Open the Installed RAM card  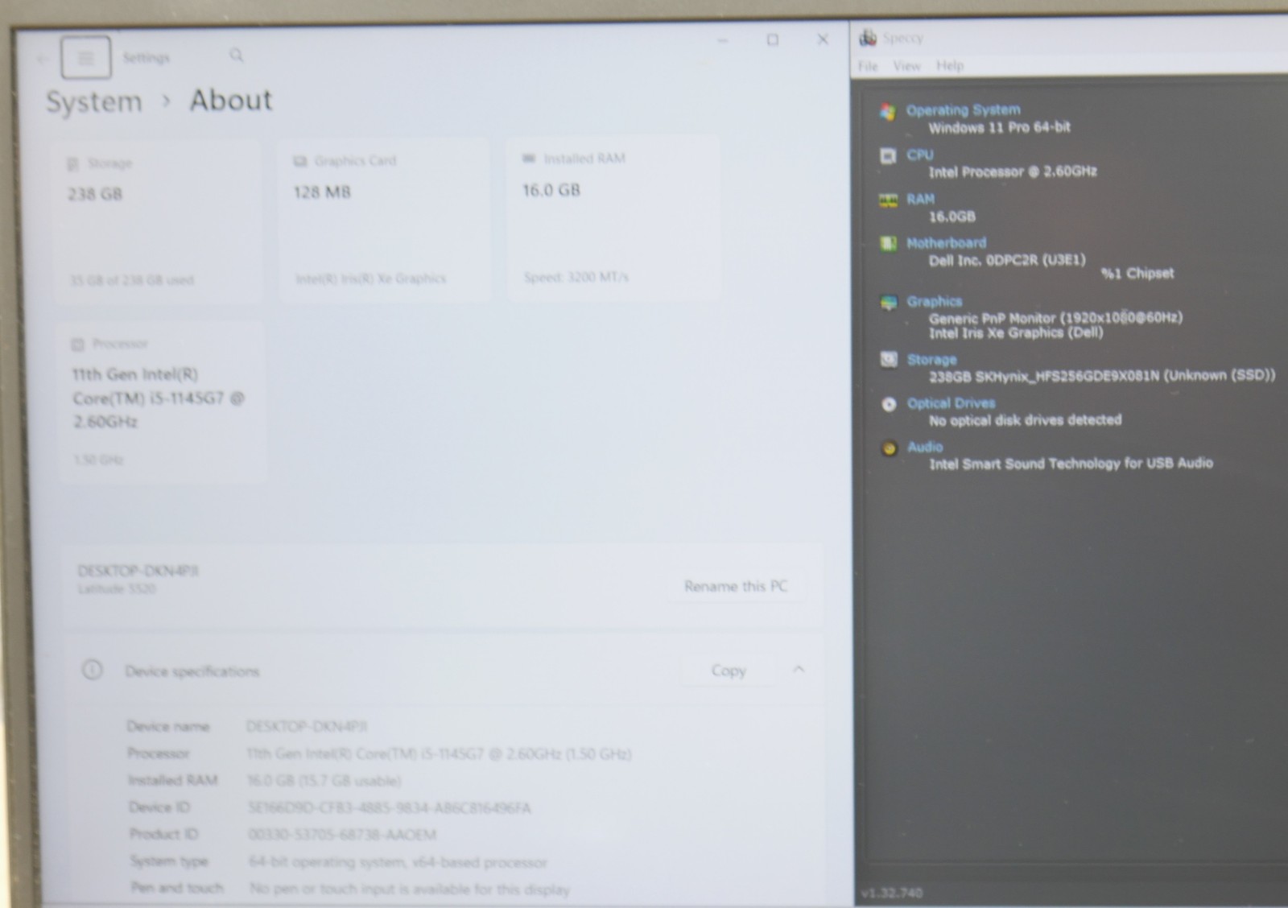click(613, 218)
